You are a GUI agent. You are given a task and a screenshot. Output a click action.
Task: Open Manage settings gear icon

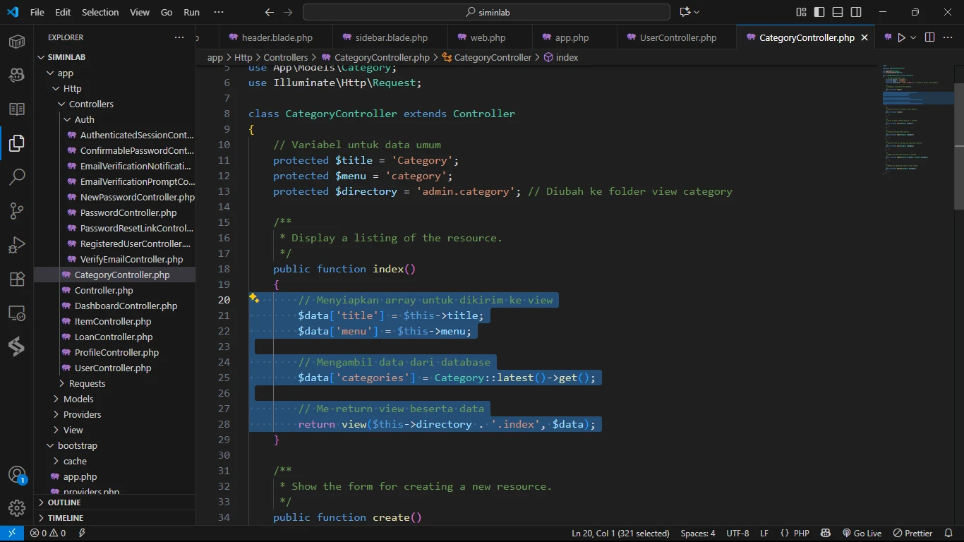point(17,508)
